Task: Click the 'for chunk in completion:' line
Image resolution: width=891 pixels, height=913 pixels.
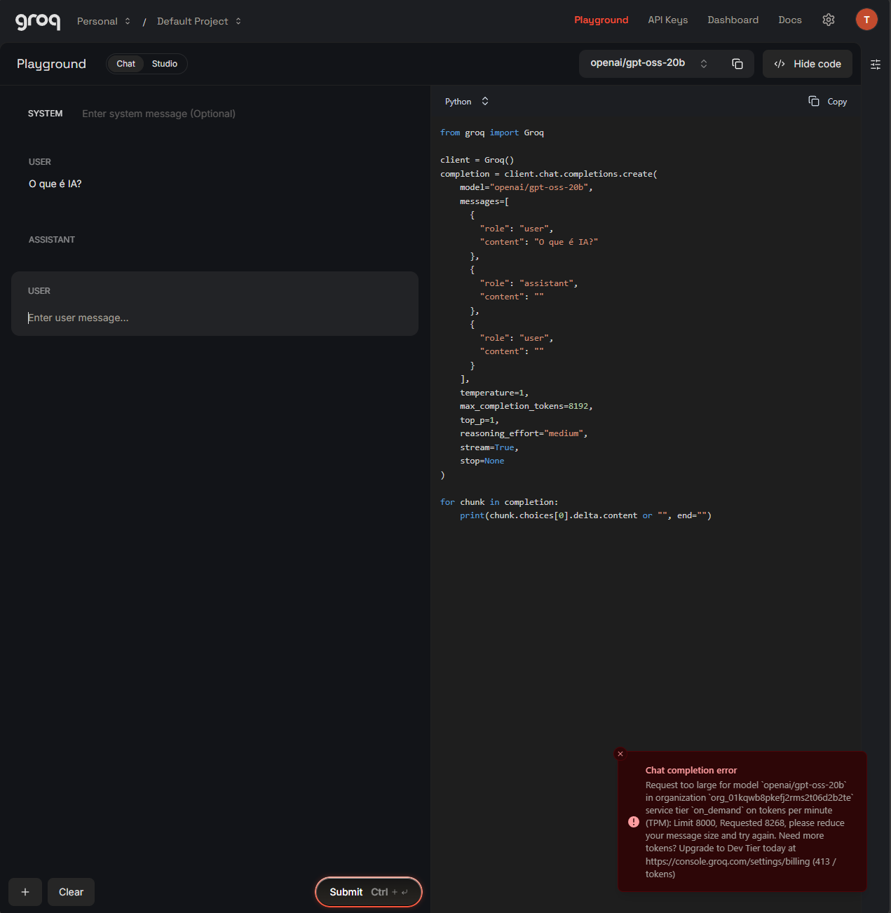Action: point(499,502)
